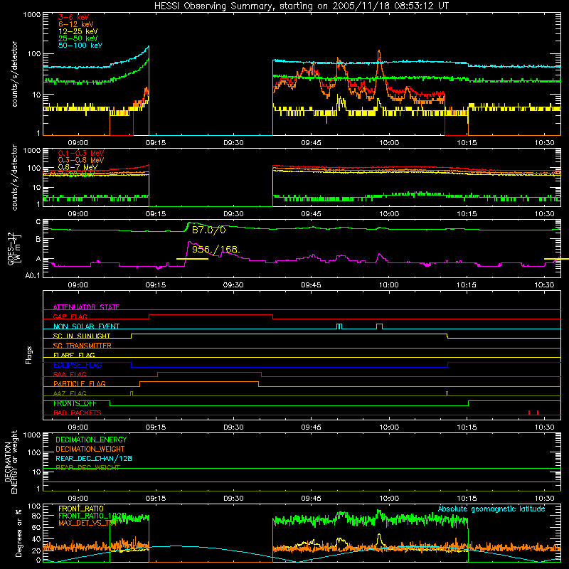Click the 10:00 tick under the MeV panel
The image size is (569, 569).
[x=389, y=214]
